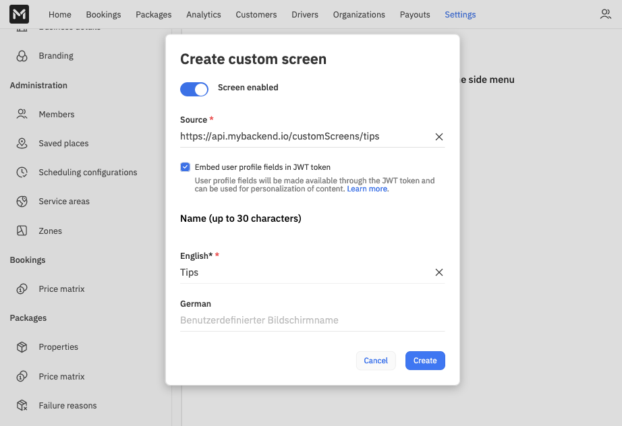
Task: Click the Service areas globe icon
Action: click(22, 202)
